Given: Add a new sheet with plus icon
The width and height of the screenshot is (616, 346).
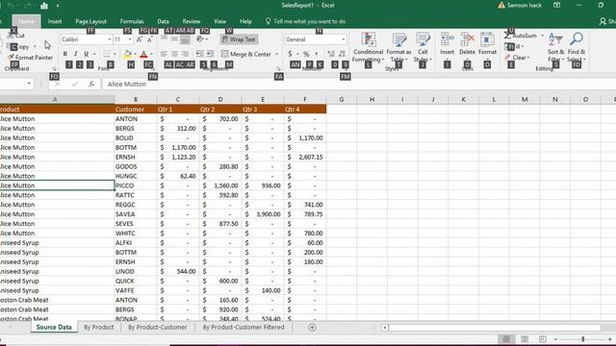Looking at the screenshot, I should (312, 327).
